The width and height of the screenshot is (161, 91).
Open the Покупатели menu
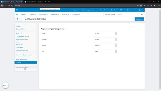click(x=43, y=14)
